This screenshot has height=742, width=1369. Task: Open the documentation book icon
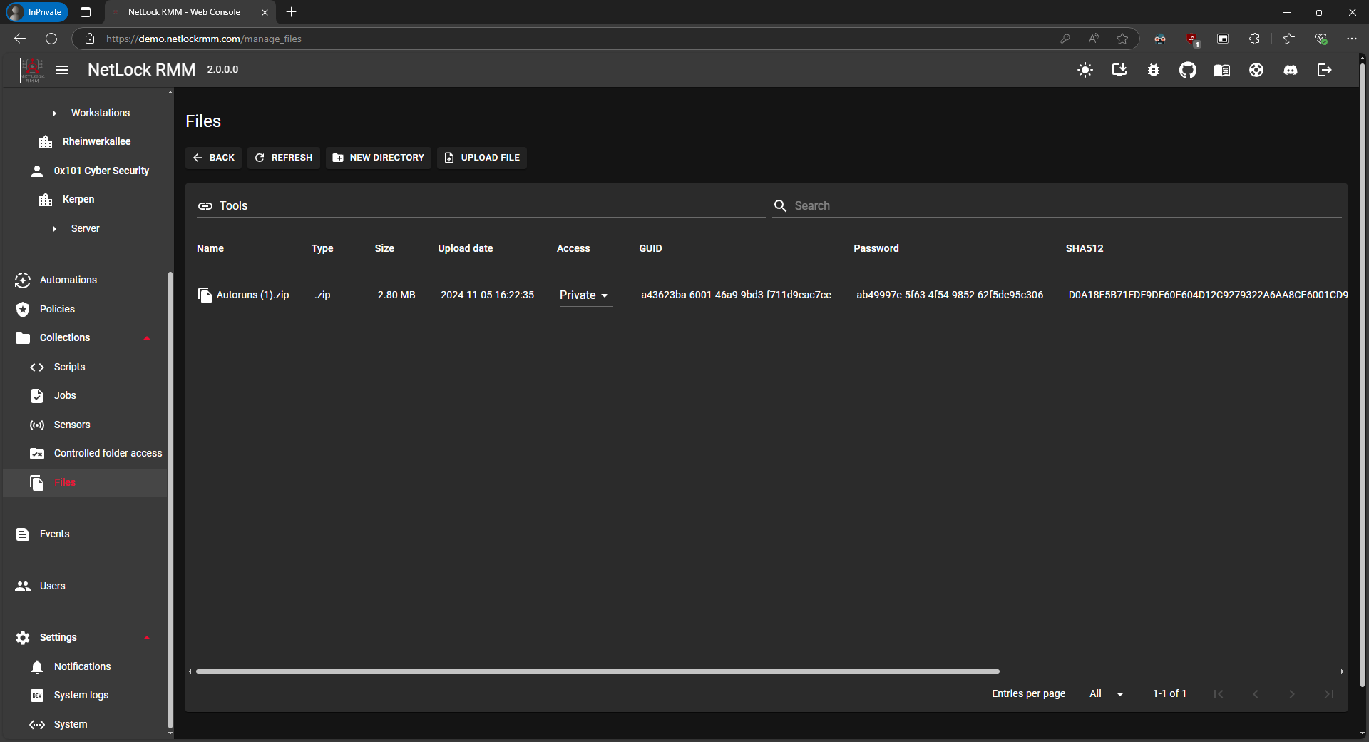1222,70
